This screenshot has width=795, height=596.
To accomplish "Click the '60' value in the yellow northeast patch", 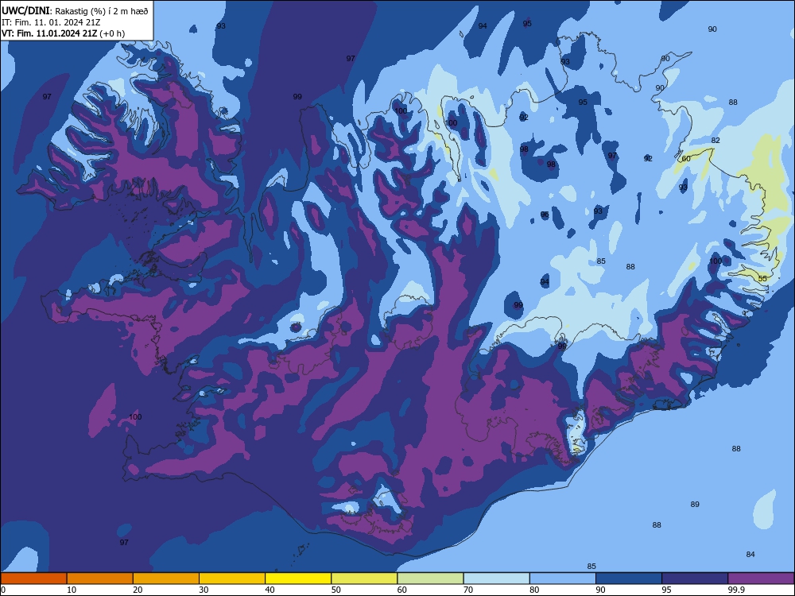I will (686, 159).
